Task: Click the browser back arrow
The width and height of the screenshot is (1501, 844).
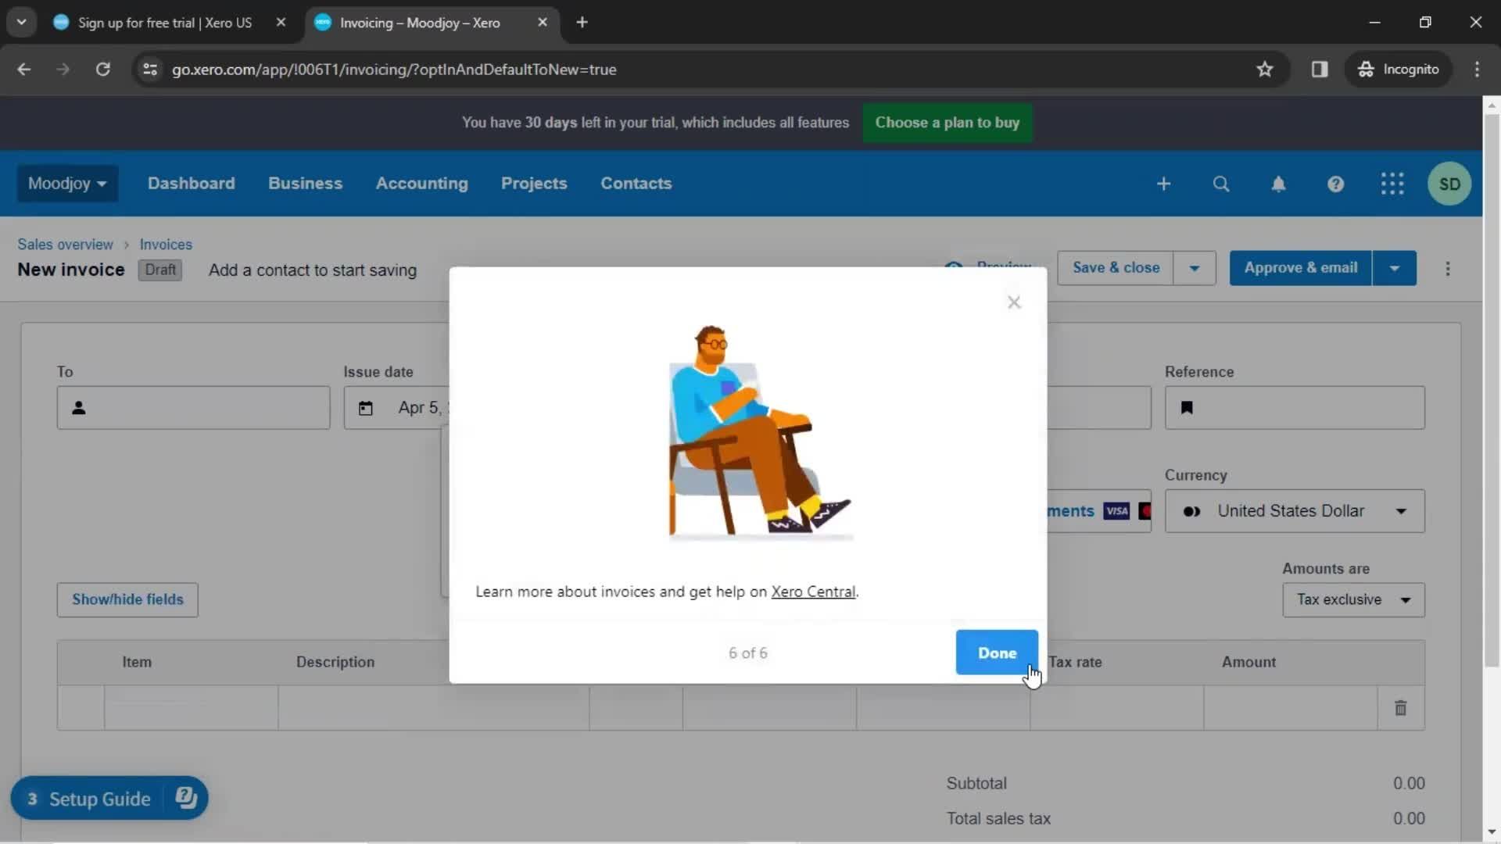Action: pyautogui.click(x=24, y=70)
